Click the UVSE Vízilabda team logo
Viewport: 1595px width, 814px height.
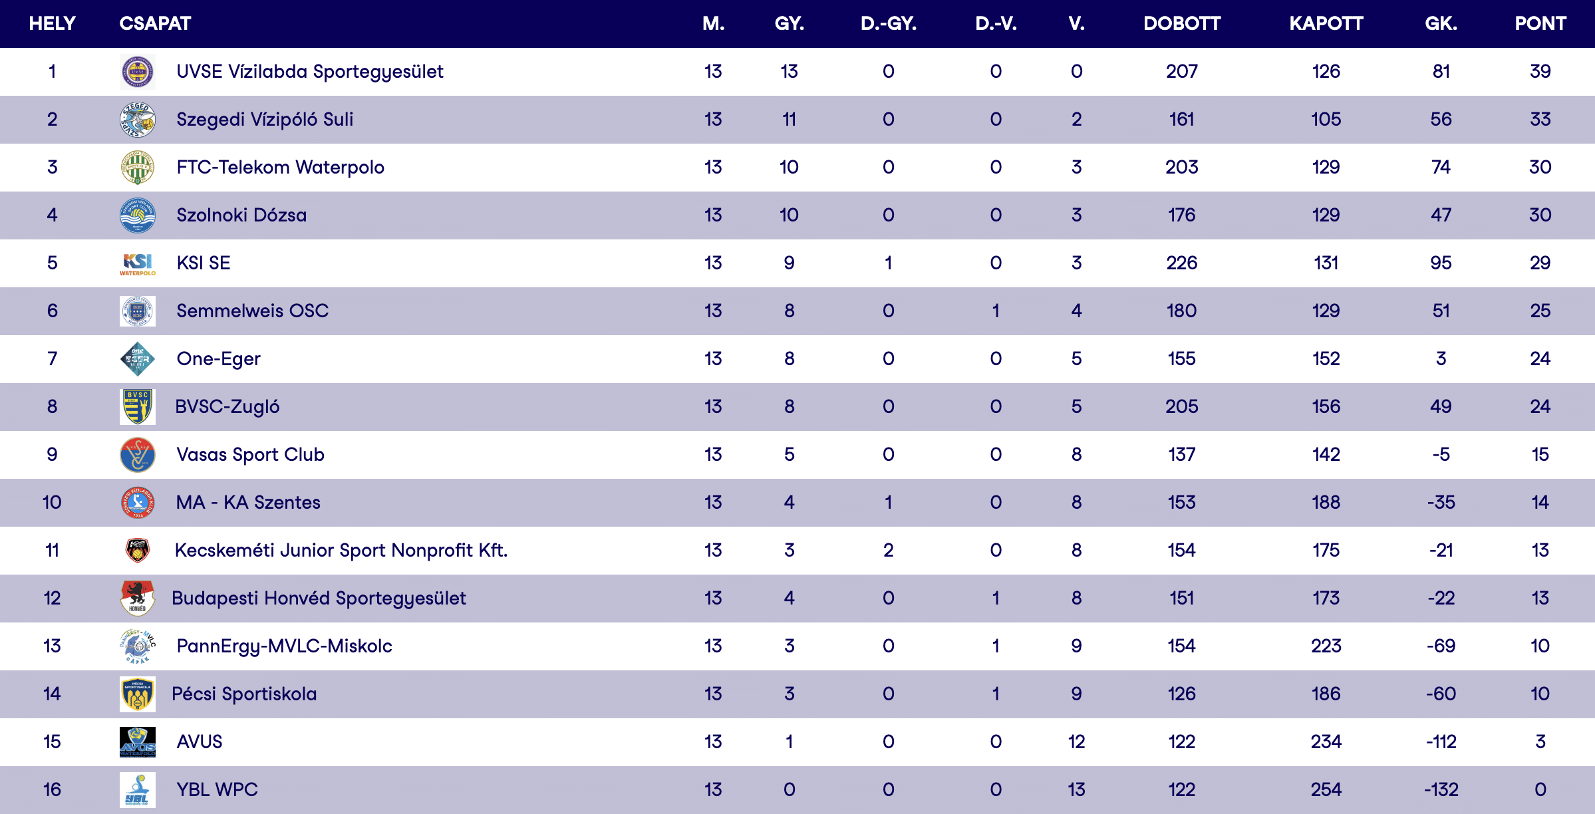click(x=137, y=72)
